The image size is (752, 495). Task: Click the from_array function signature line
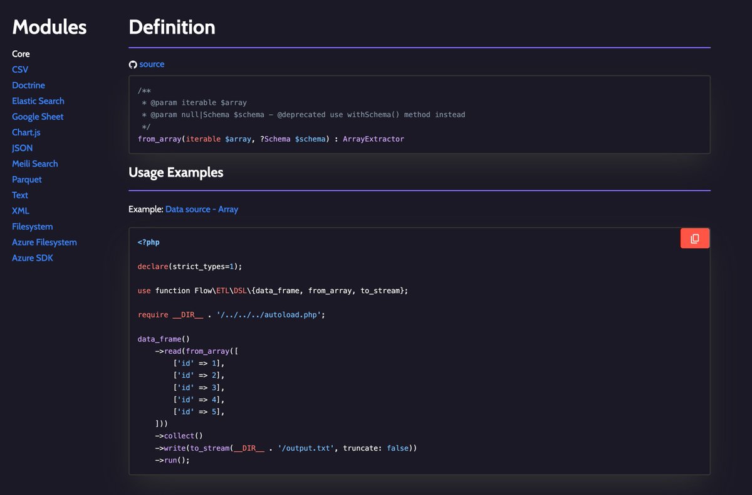(x=271, y=139)
